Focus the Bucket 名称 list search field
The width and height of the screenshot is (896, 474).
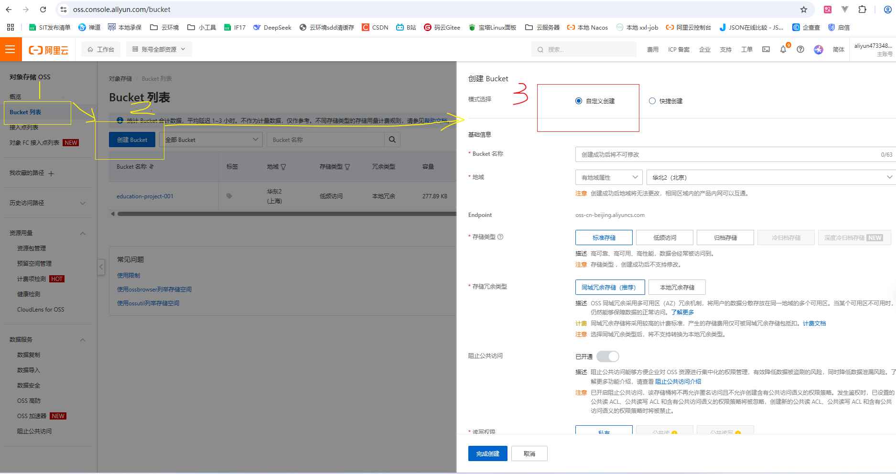point(325,140)
